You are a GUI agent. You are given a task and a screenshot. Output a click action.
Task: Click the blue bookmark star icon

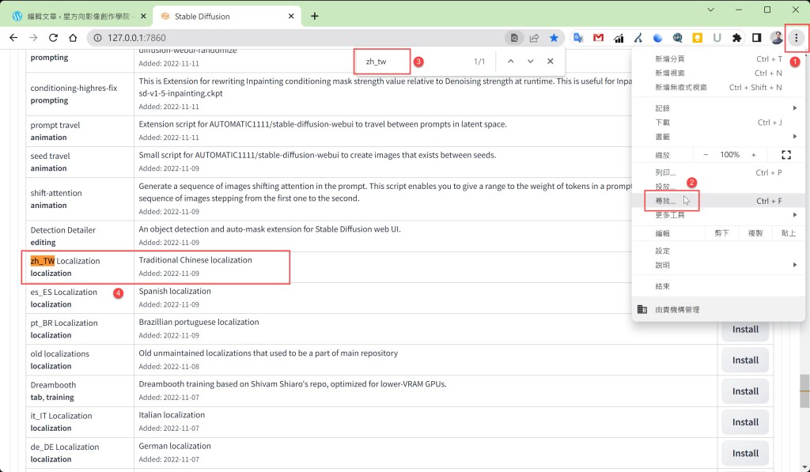click(555, 38)
